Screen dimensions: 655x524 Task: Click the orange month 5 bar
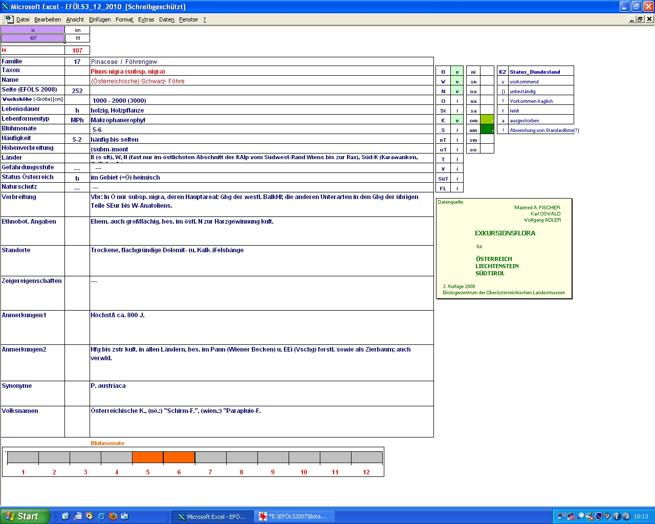[148, 457]
